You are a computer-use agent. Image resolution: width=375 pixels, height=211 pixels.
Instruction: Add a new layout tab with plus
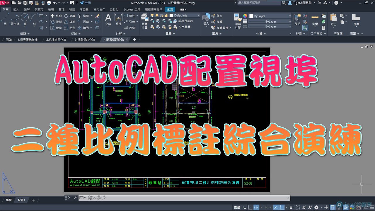(x=33, y=200)
